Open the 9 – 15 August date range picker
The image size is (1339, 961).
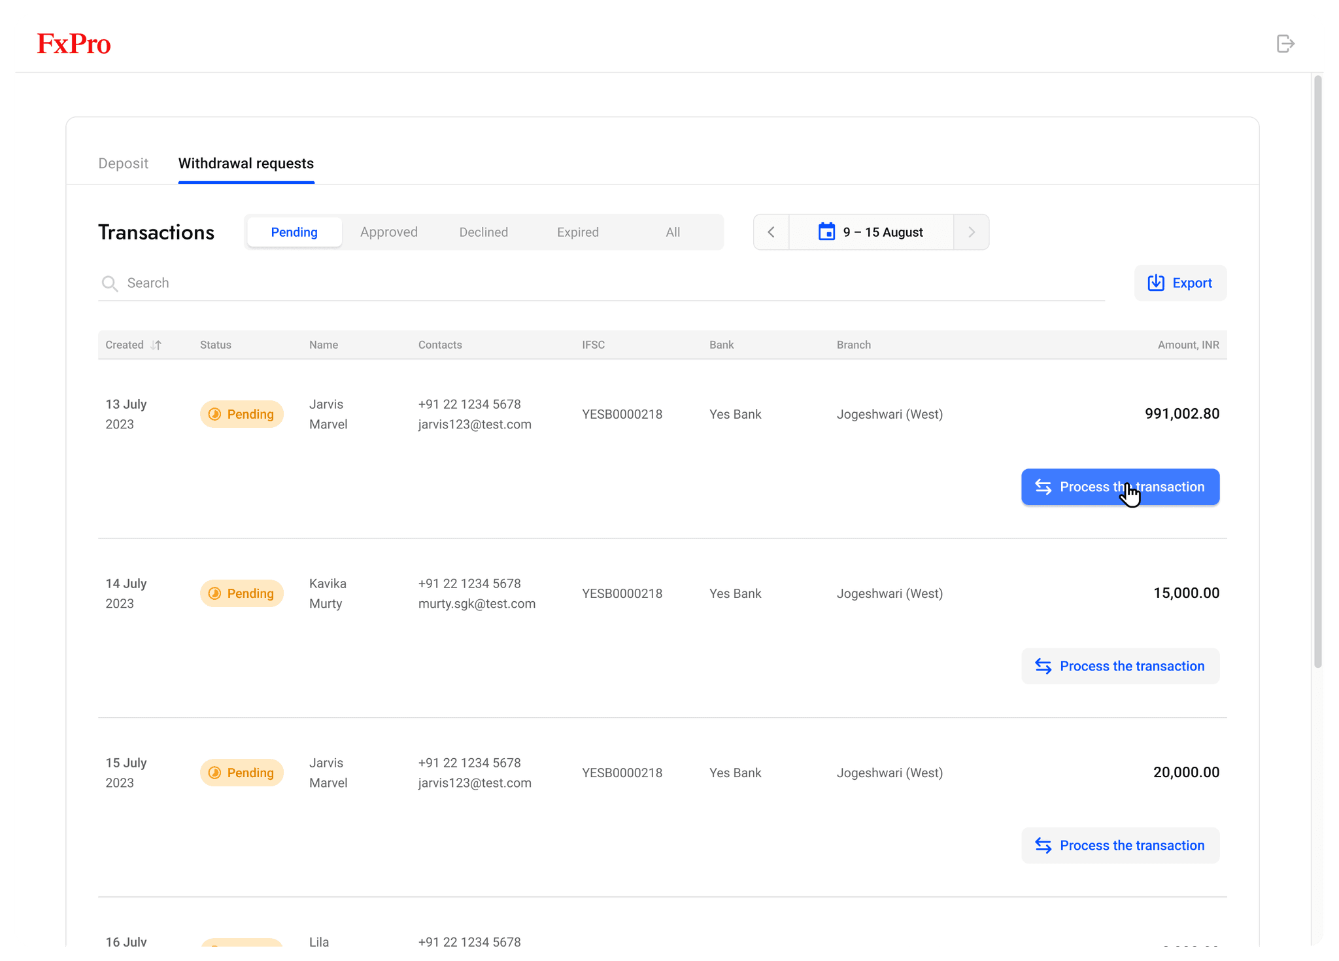point(871,232)
